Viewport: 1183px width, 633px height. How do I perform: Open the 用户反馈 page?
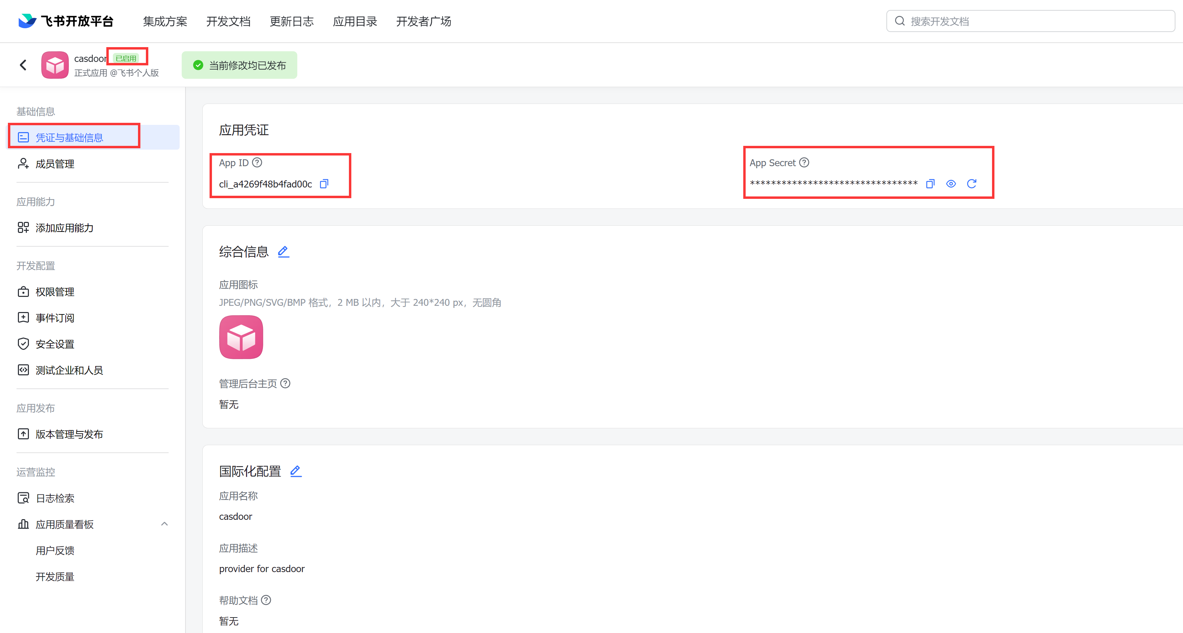click(55, 550)
